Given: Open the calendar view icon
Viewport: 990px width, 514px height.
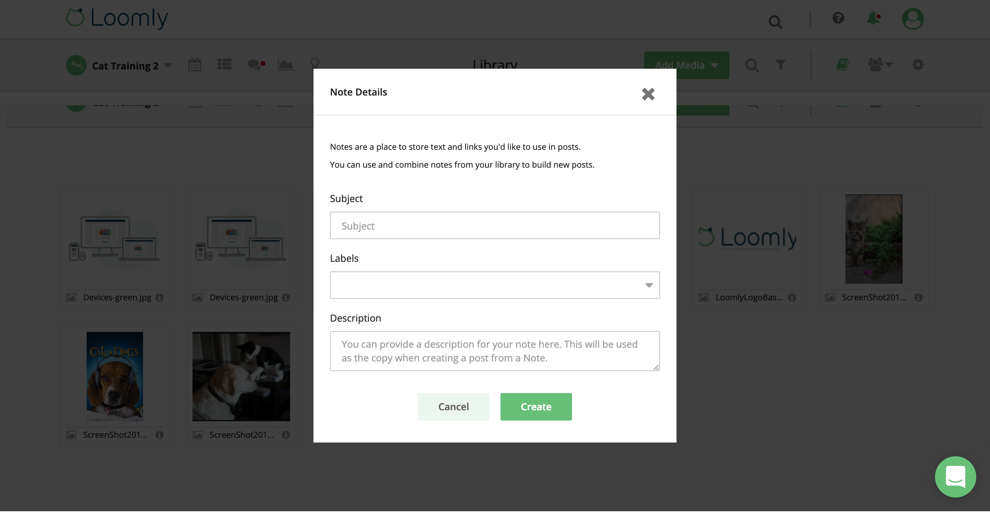Looking at the screenshot, I should click(x=195, y=65).
